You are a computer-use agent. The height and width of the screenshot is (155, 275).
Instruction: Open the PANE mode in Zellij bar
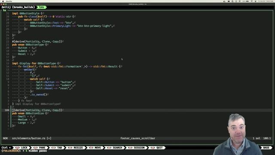[x=39, y=148]
